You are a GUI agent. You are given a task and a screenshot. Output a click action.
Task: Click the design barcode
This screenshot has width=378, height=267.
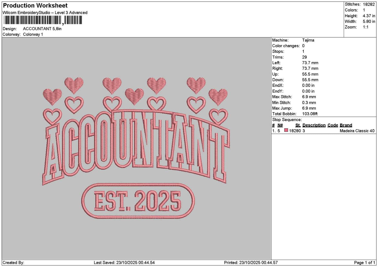tap(43, 20)
